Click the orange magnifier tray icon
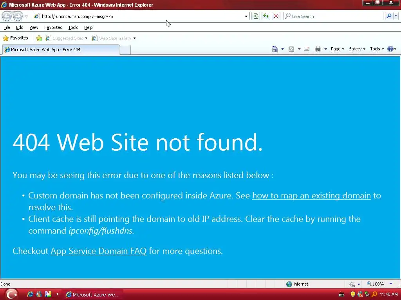 point(374,295)
